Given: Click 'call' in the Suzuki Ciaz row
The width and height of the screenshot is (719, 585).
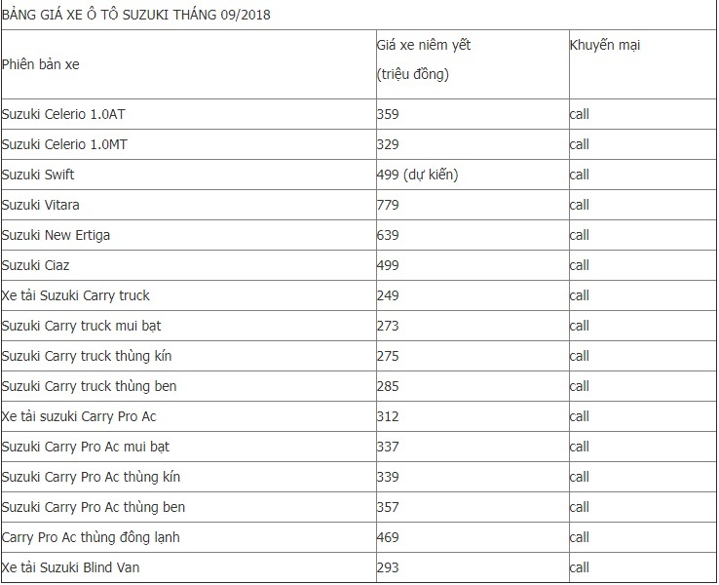Looking at the screenshot, I should [x=580, y=265].
